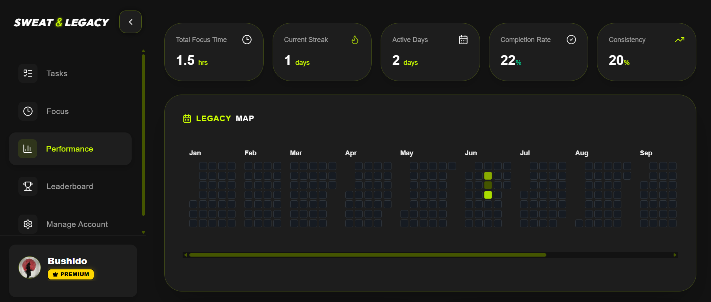Click the sidebar scroll up arrow
Screen dimensions: 711x302
[143, 51]
